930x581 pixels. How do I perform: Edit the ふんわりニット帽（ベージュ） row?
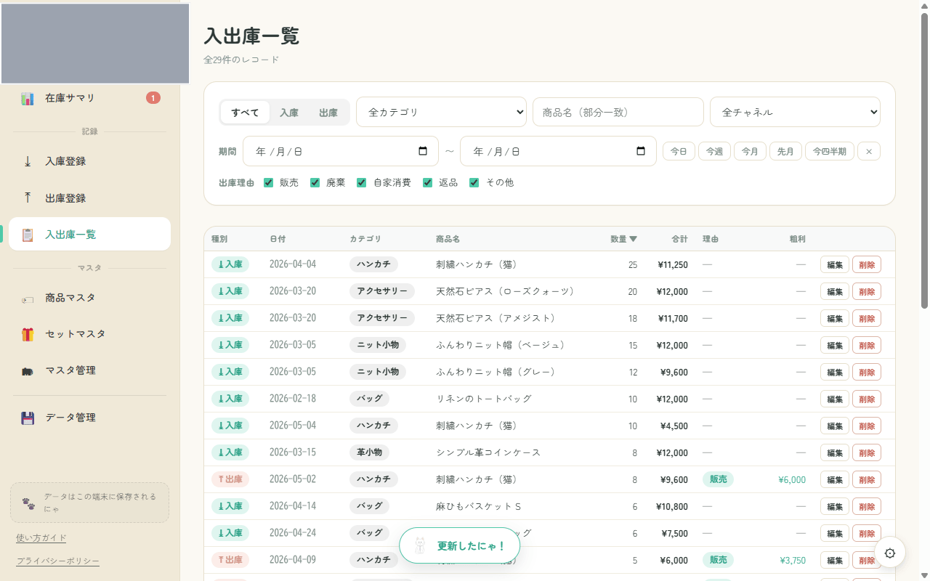click(x=835, y=345)
